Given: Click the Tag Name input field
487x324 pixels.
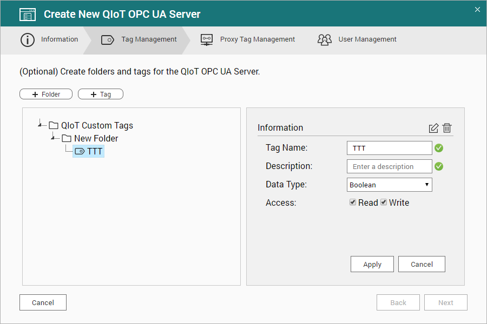Looking at the screenshot, I should (390, 148).
